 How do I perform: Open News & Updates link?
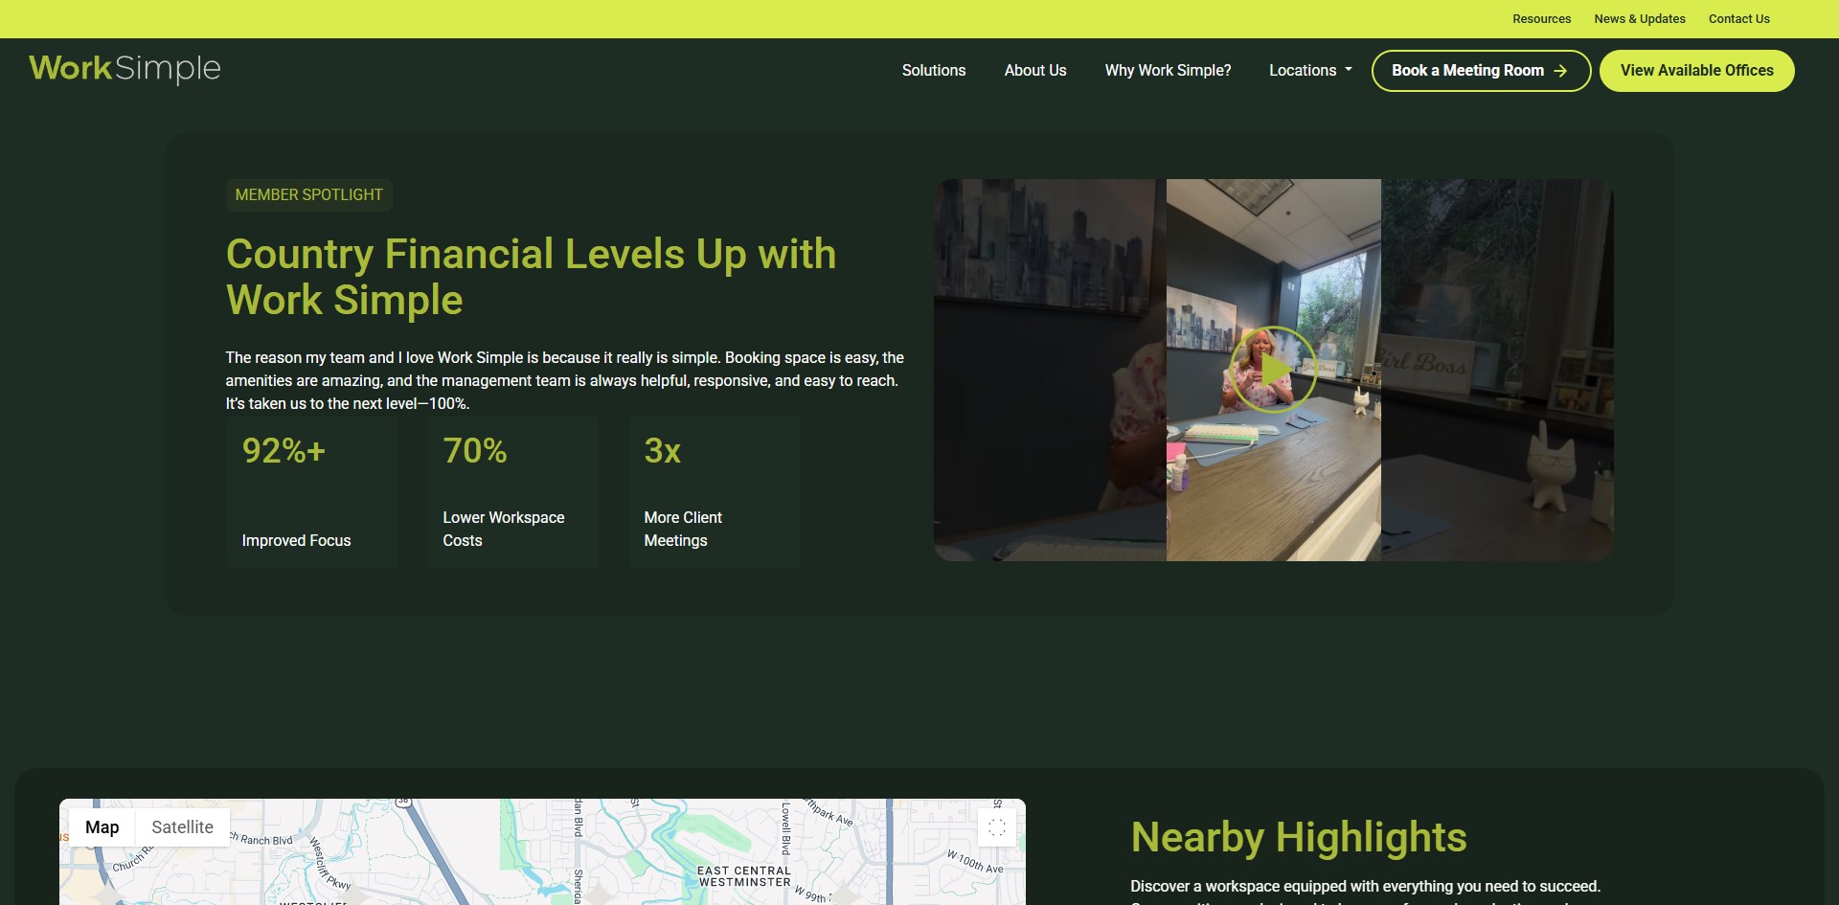coord(1640,19)
